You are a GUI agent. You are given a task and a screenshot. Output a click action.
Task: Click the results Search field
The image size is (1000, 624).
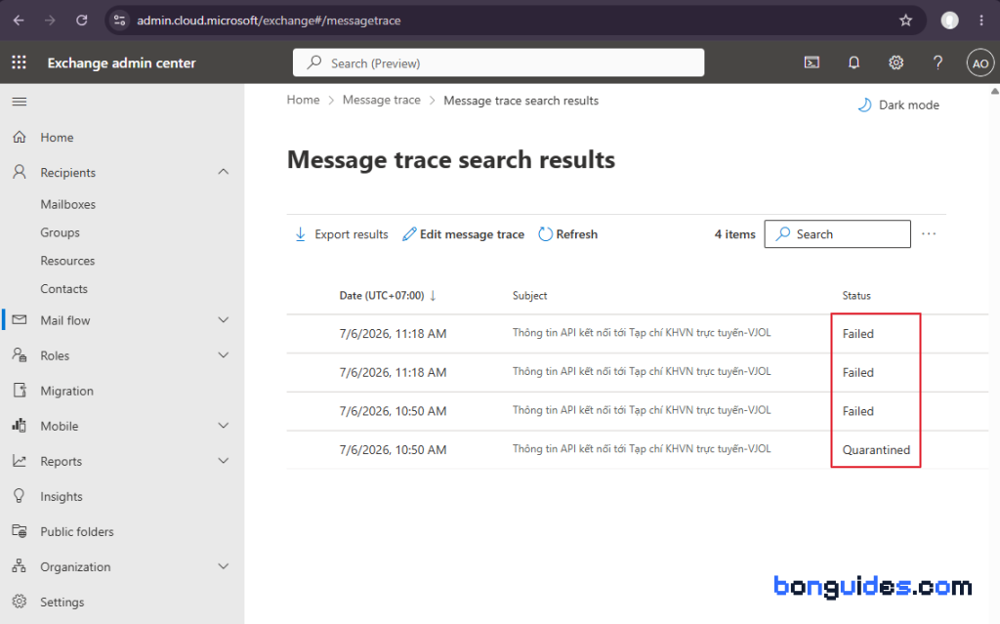(x=837, y=234)
